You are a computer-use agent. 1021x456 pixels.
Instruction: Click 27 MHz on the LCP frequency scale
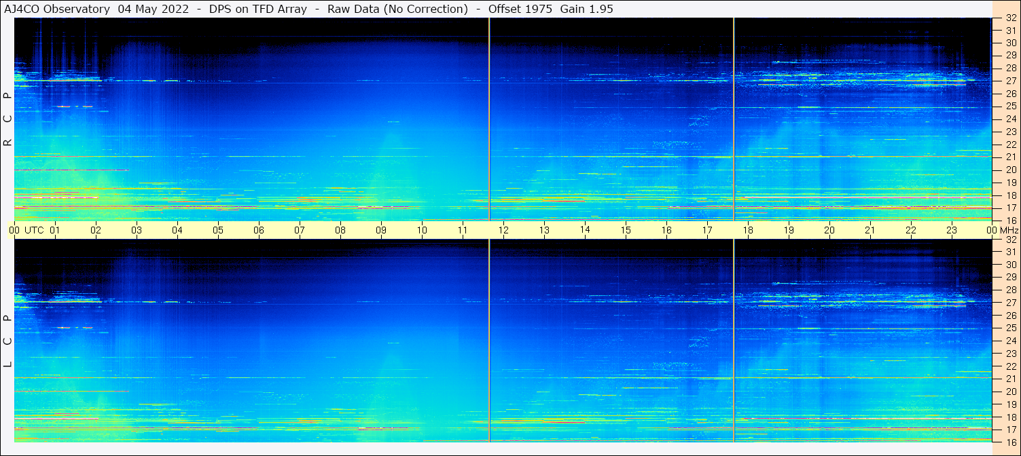pyautogui.click(x=1010, y=303)
